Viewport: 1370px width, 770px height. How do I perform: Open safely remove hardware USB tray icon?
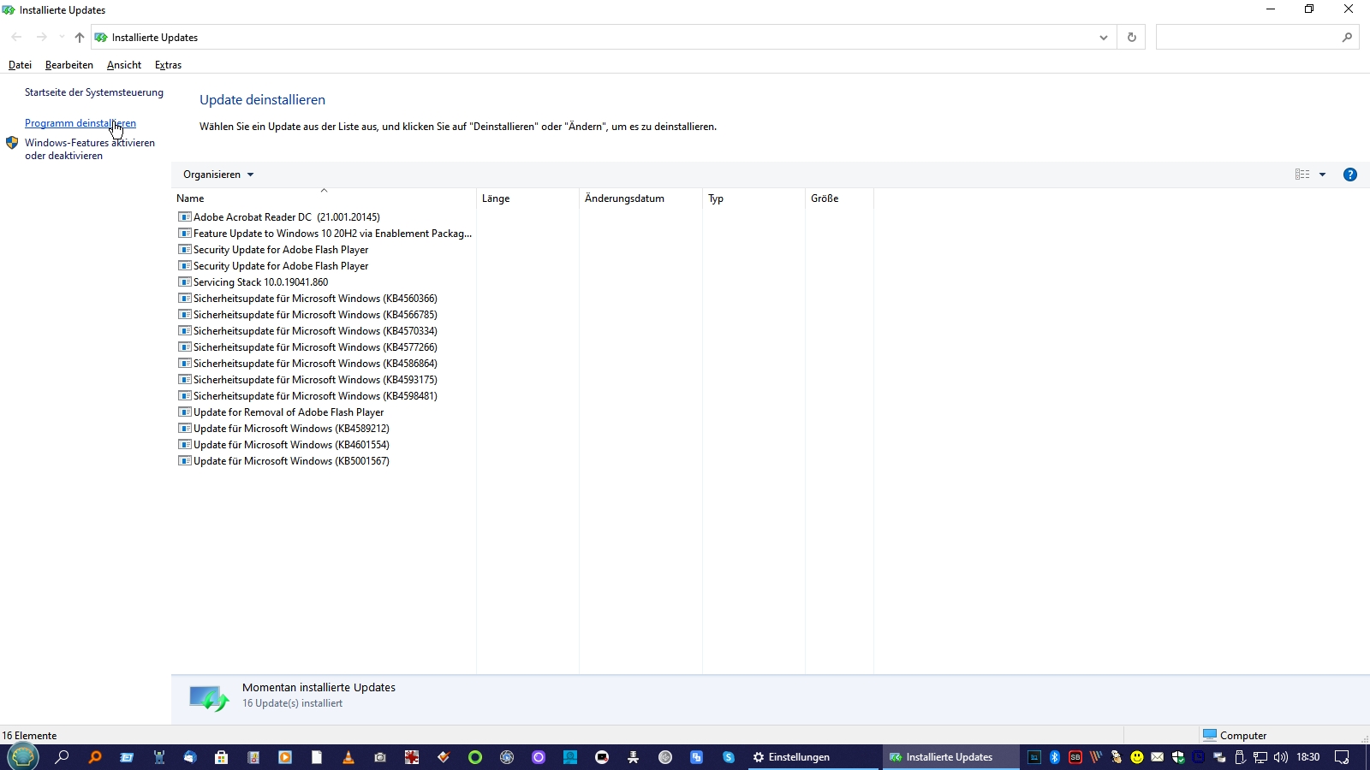[x=1240, y=757]
